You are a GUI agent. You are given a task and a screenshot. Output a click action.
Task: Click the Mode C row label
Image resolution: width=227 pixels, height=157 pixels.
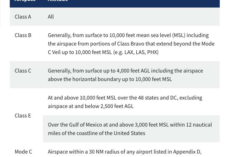click(x=23, y=152)
